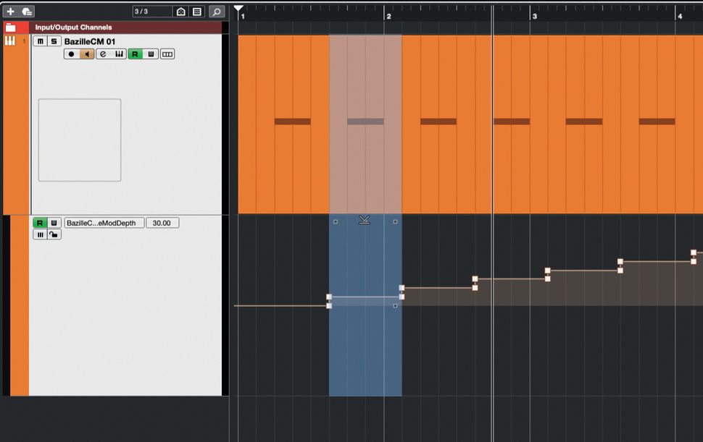Click the instrument keyboard icon beside track one
This screenshot has height=442, width=703.
[x=10, y=41]
